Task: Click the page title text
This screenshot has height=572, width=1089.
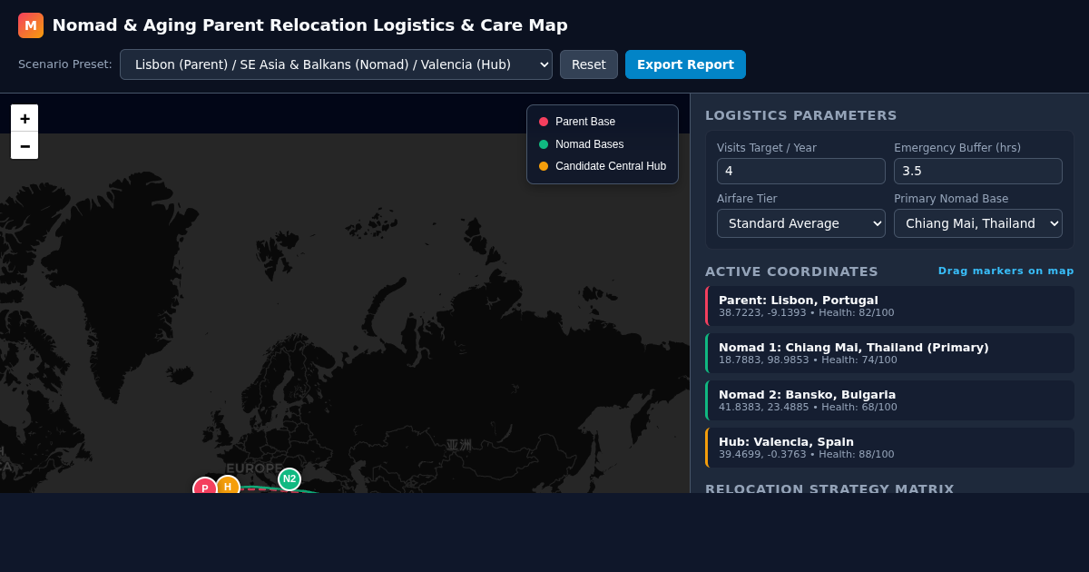Action: pos(310,25)
